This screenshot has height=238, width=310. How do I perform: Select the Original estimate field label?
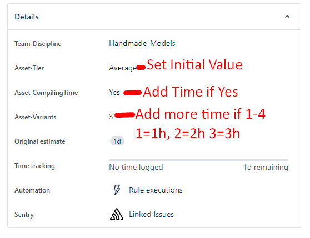click(40, 141)
